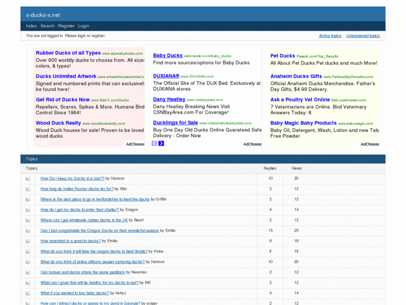
Task: Click topic icon beside horses and ducks paddock topic
Action: pyautogui.click(x=28, y=273)
